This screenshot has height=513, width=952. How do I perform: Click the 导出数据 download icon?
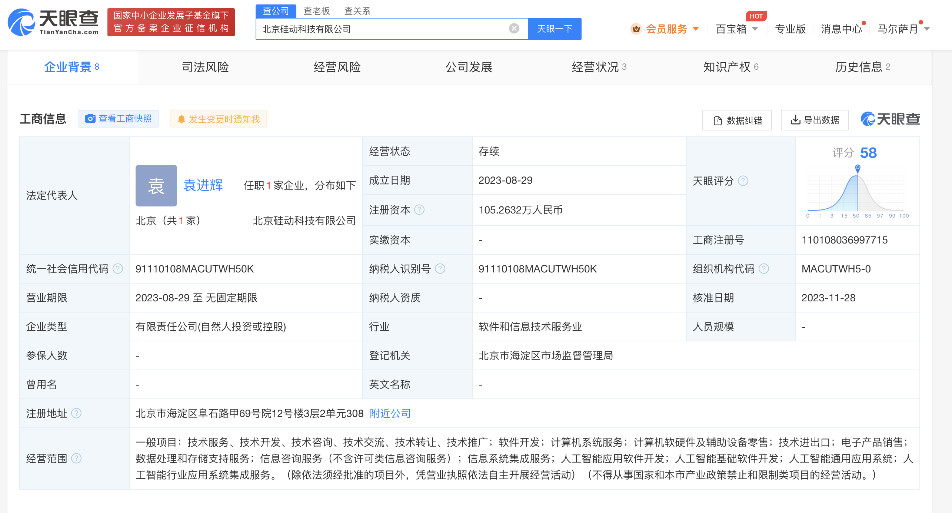coord(796,120)
